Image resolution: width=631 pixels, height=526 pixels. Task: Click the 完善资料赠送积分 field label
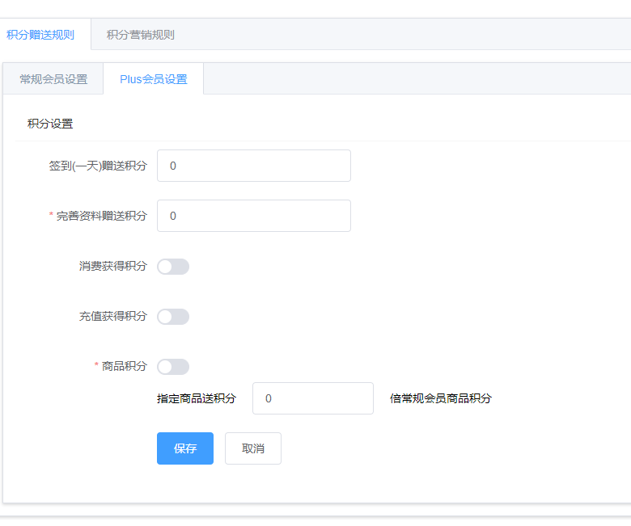click(x=102, y=216)
